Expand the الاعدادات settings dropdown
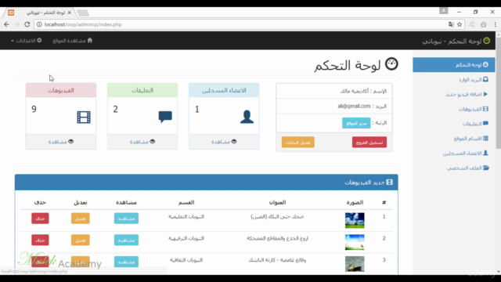Screen dimensions: 501x282 (26, 41)
